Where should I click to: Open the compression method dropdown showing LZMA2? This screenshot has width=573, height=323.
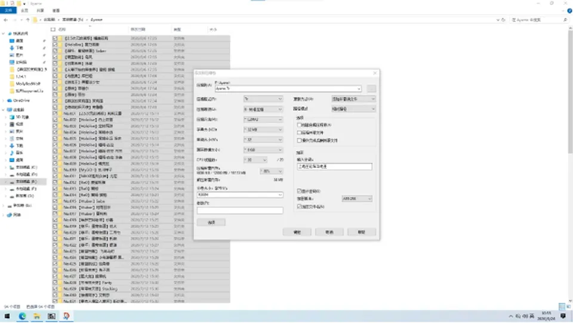263,119
